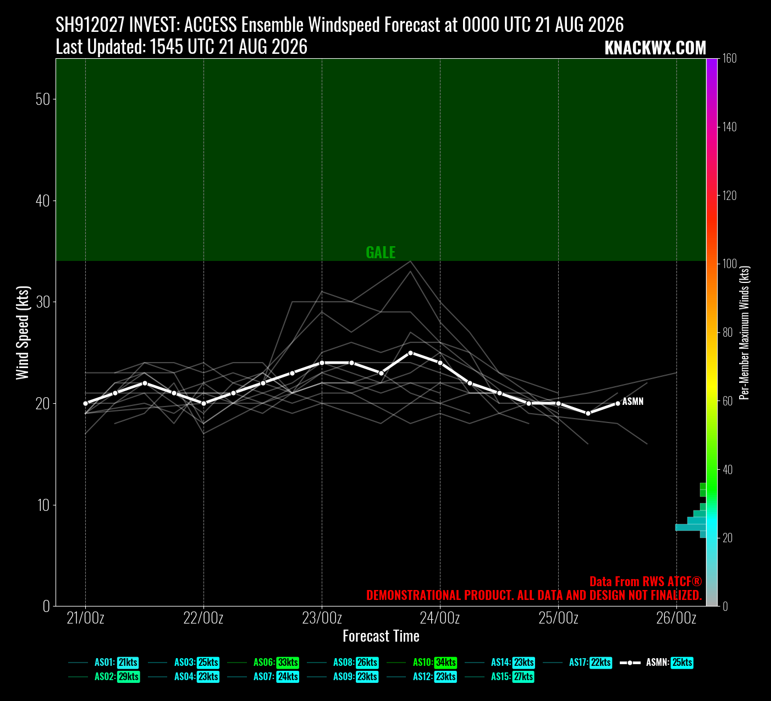Select the ensemble mean point at 23/00z
Viewport: 771px width, 701px height.
pos(322,363)
